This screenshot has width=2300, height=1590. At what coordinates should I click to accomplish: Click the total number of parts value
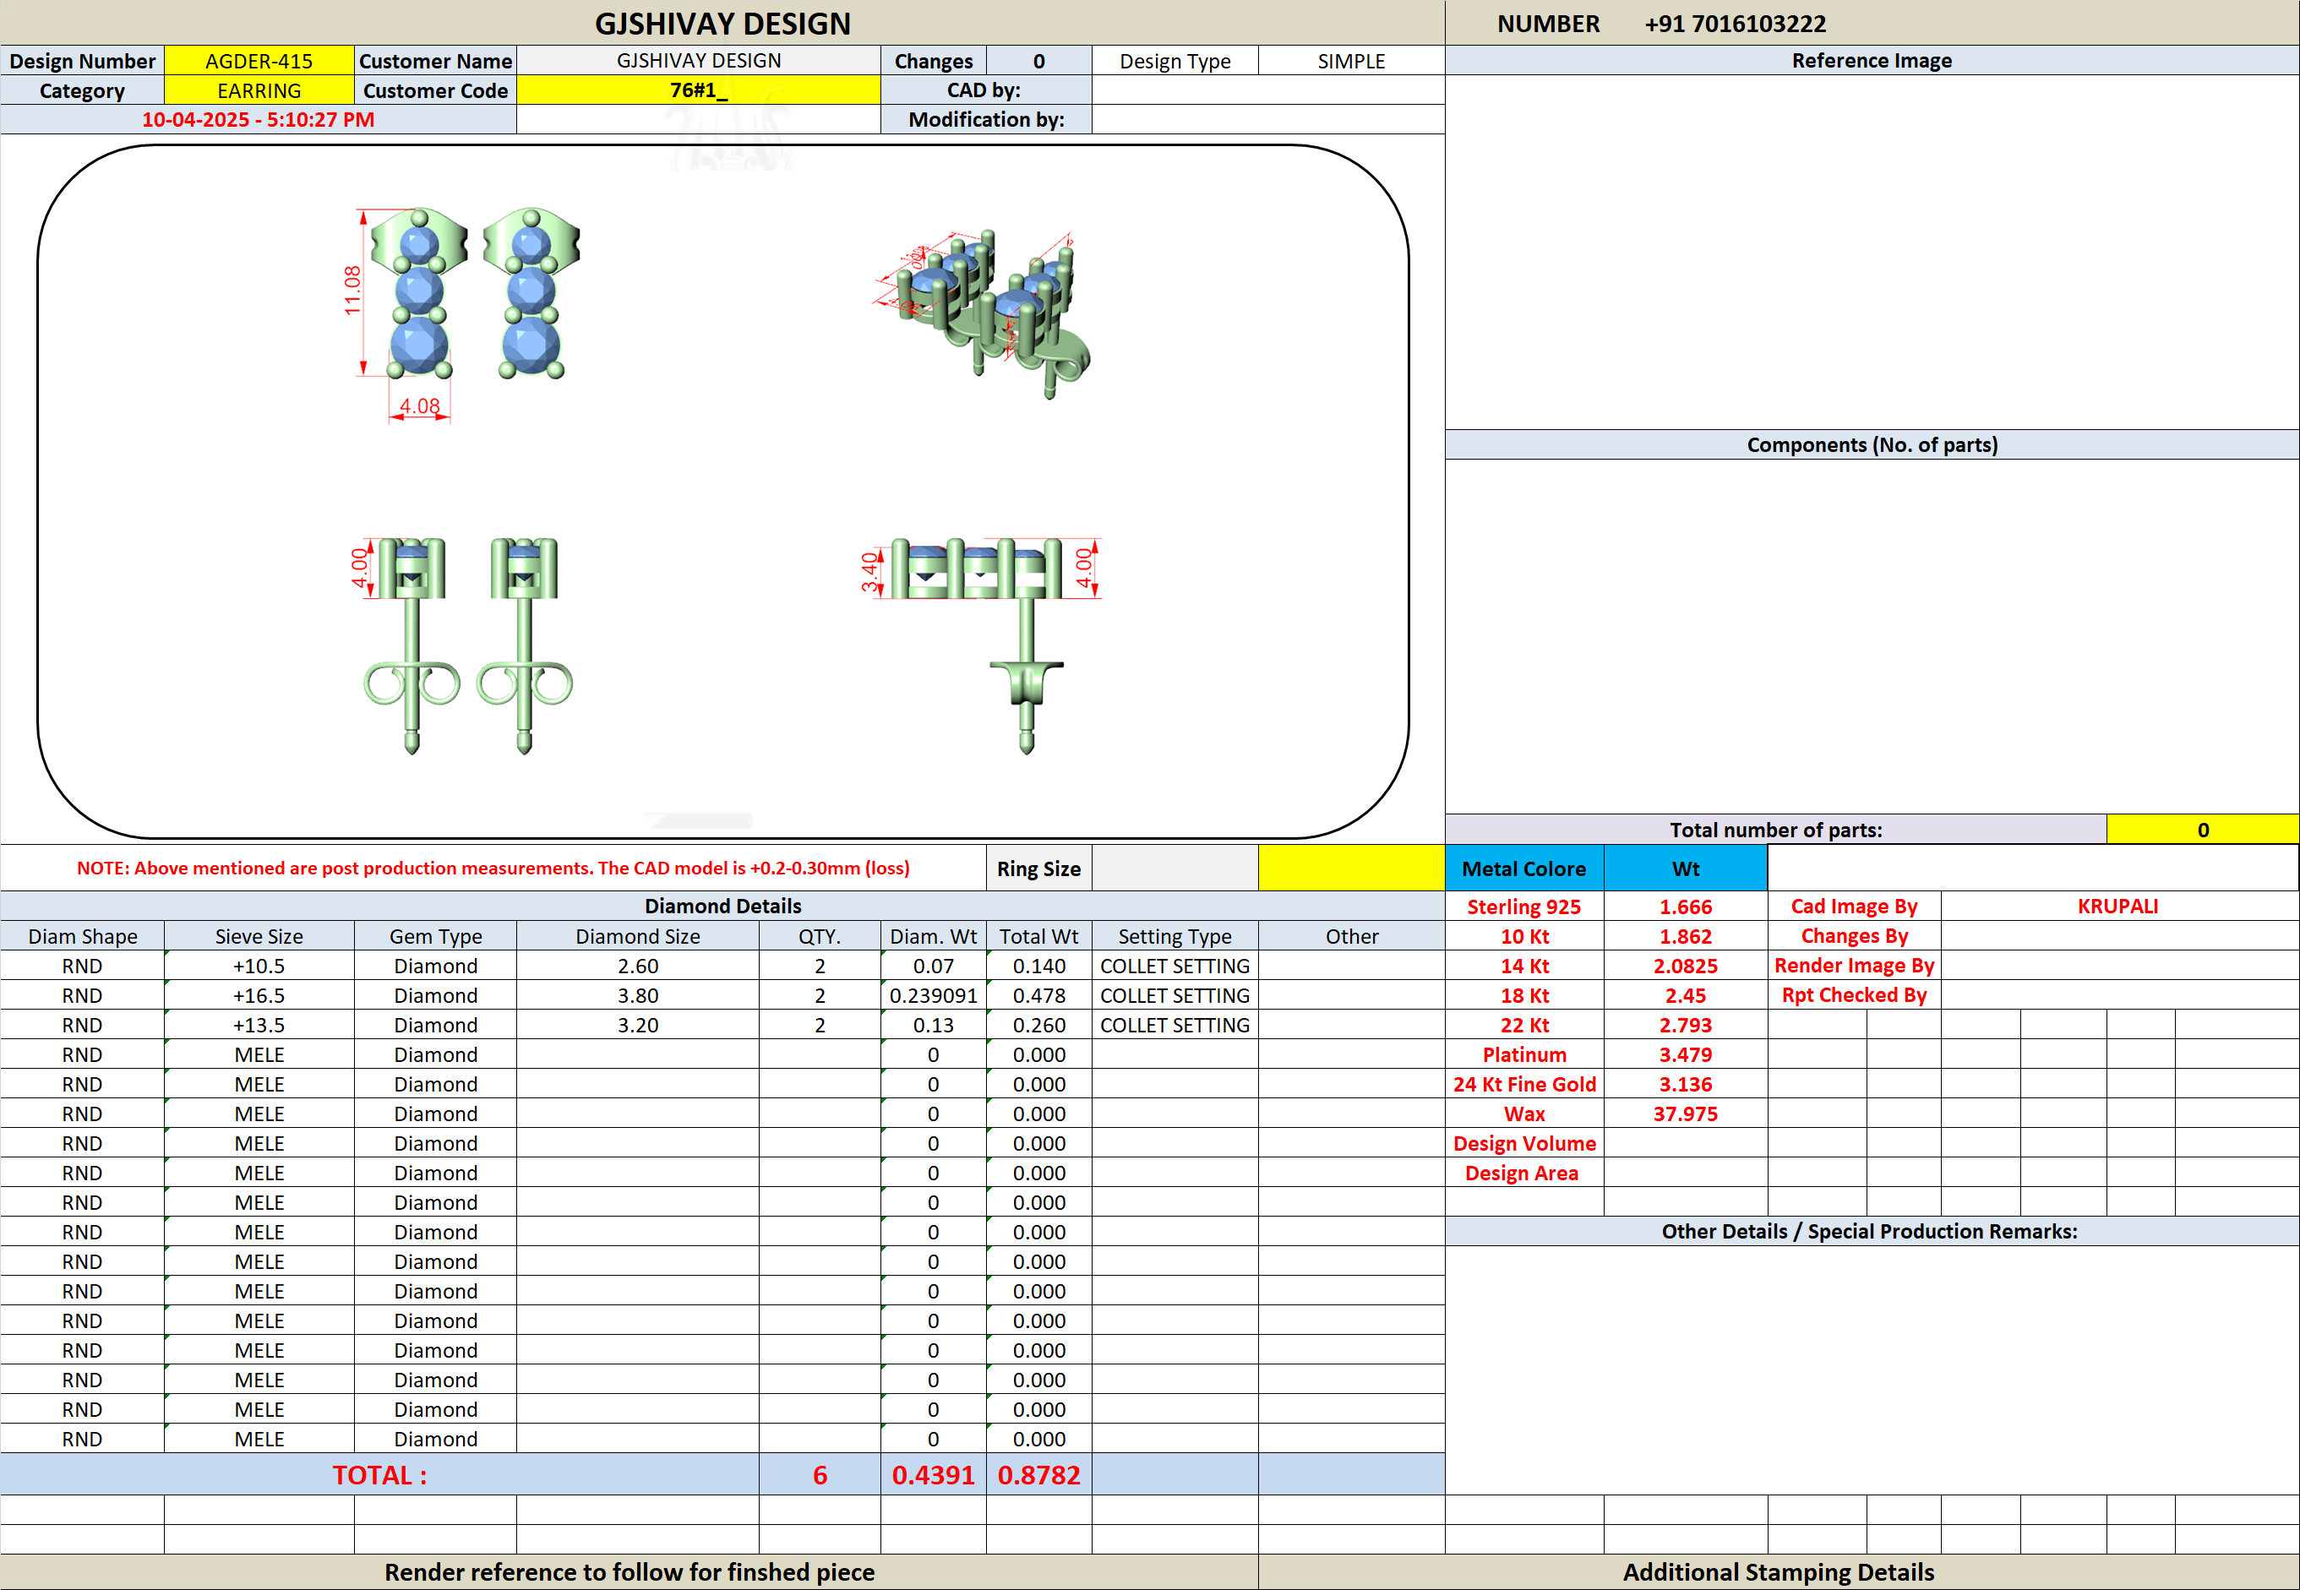pyautogui.click(x=2202, y=830)
